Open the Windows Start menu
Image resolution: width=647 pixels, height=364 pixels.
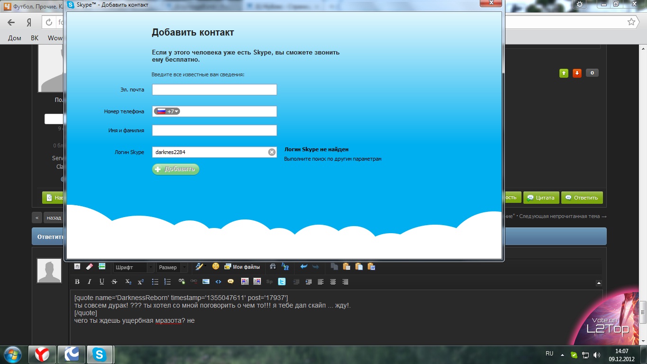pos(12,355)
